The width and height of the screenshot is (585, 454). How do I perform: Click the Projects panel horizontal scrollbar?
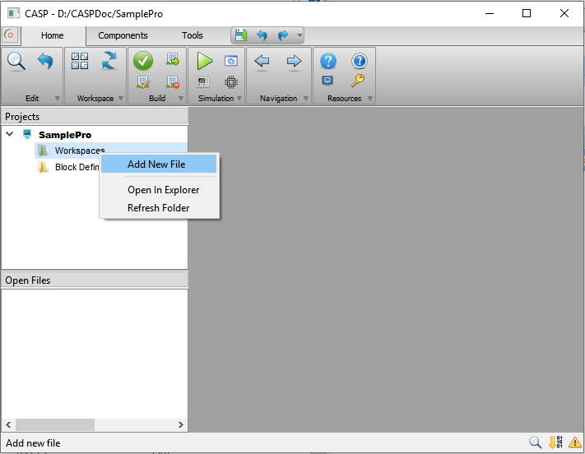click(66, 424)
